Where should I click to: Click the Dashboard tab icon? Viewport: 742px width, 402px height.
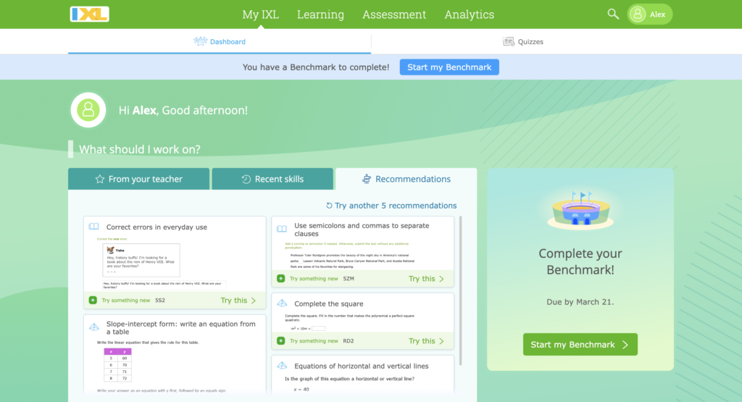click(200, 41)
